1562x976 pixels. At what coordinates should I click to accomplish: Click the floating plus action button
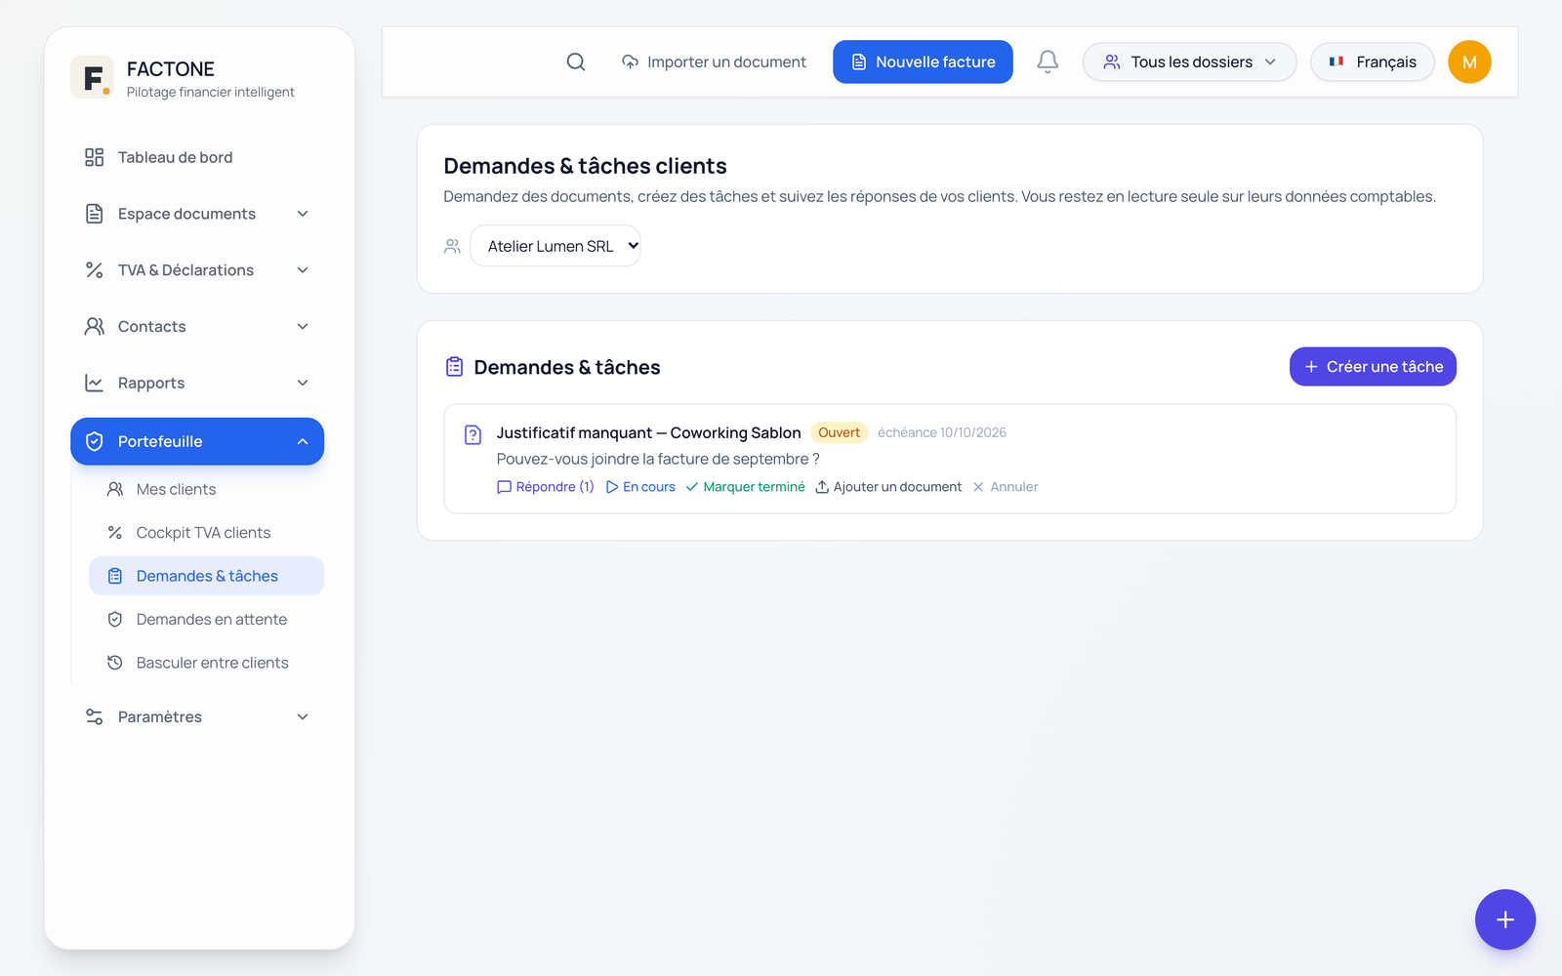tap(1505, 919)
